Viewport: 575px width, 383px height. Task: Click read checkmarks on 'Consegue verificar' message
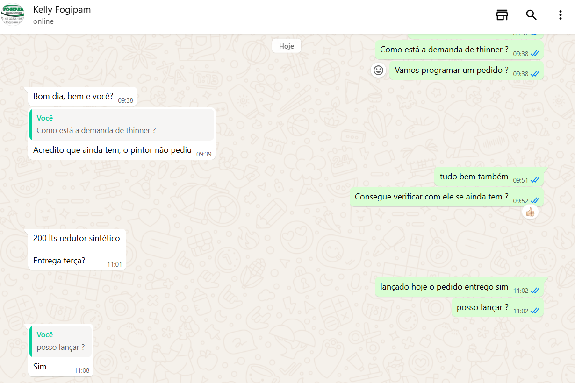click(535, 200)
